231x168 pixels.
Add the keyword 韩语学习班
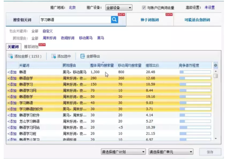12,134
